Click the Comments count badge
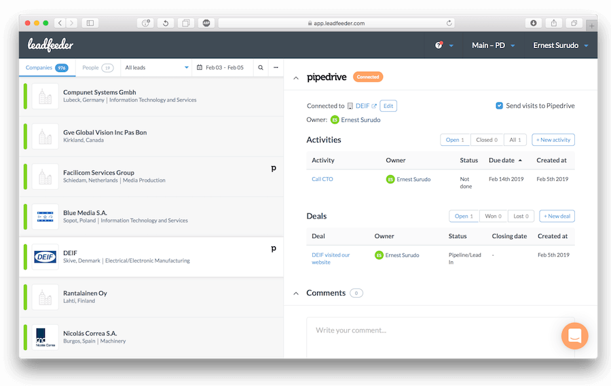Image resolution: width=611 pixels, height=386 pixels. point(356,293)
